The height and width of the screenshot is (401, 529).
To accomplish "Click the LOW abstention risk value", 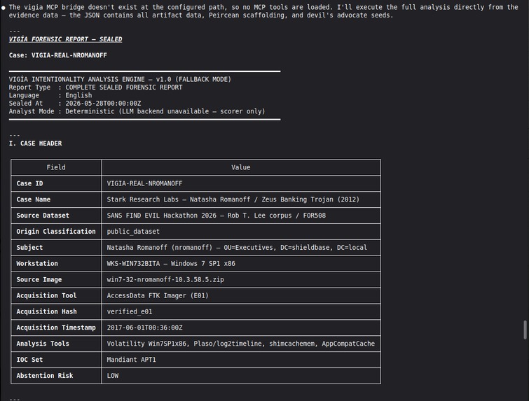I will (113, 375).
